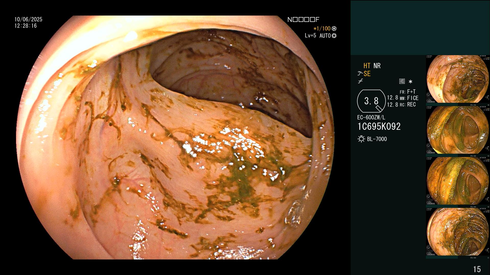The width and height of the screenshot is (490, 275).
Task: Click the asterisk icon beside sliders icon
Action: tap(410, 82)
